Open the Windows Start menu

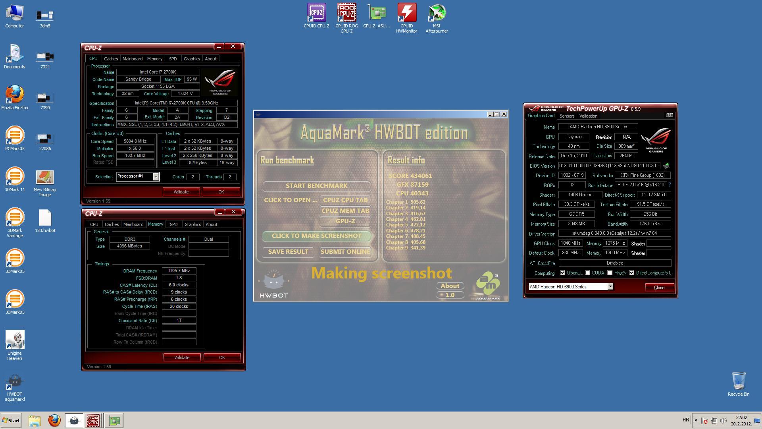[11, 421]
